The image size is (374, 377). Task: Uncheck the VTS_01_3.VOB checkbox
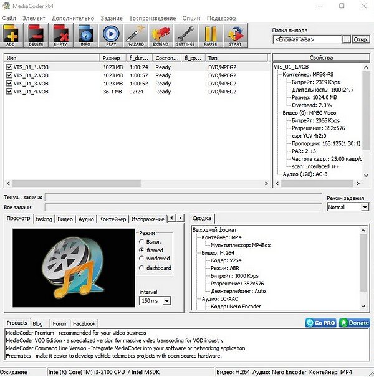[9, 84]
